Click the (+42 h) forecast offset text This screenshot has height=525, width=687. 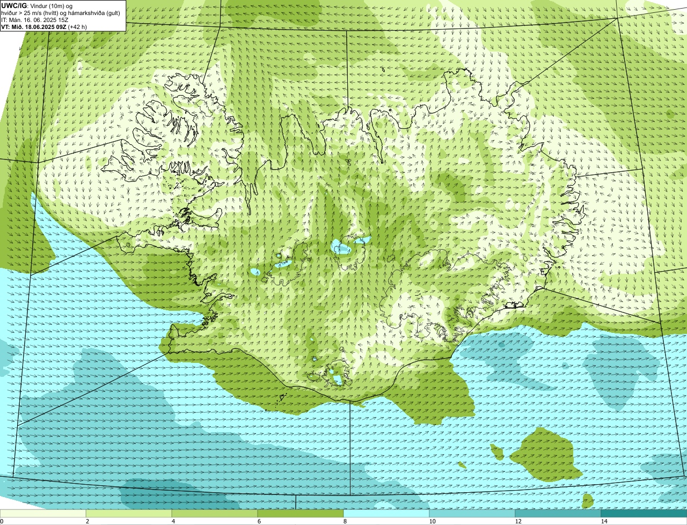(x=77, y=27)
